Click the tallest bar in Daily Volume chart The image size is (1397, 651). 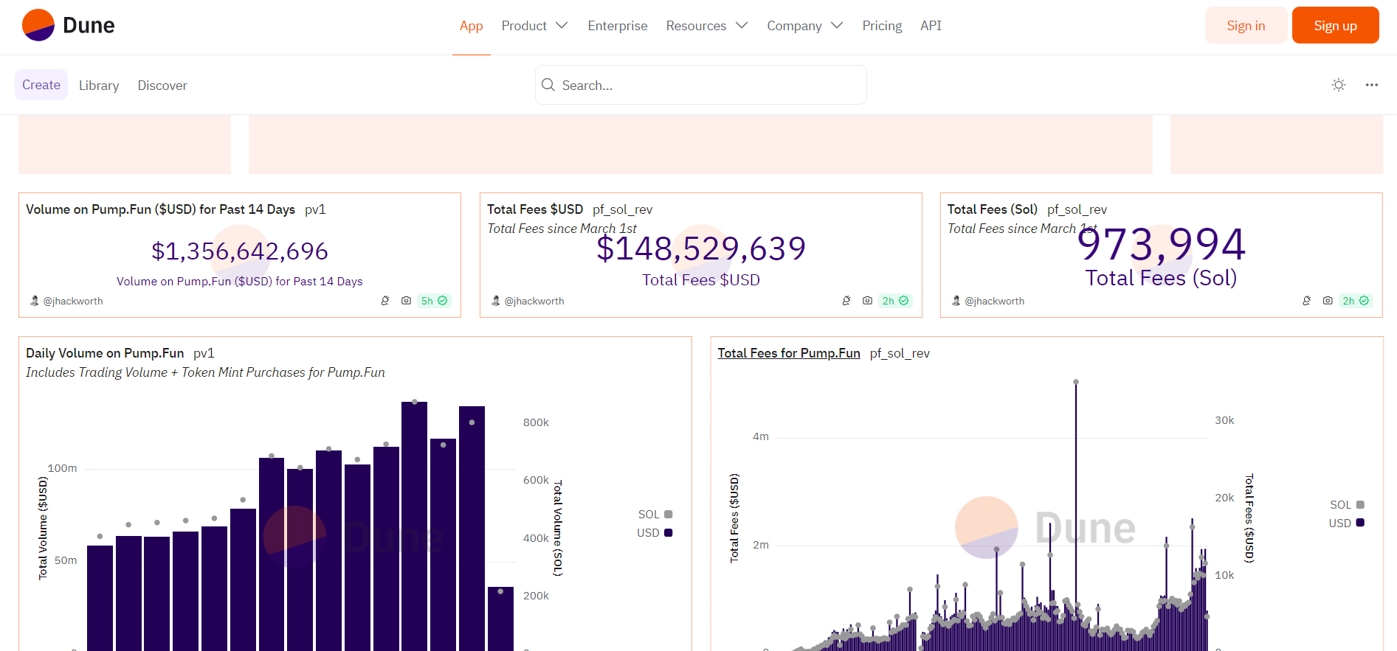pyautogui.click(x=414, y=526)
